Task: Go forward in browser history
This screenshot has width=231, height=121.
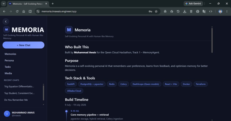Action: [11, 11]
